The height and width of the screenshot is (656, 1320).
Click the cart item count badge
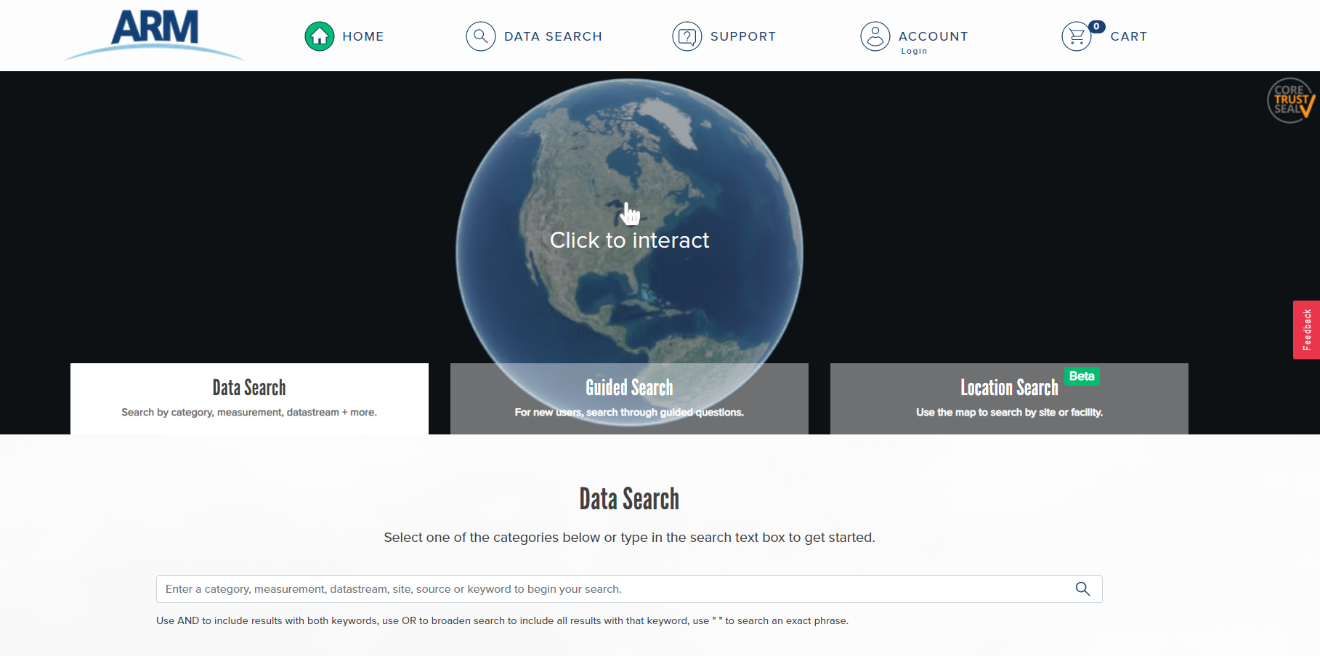point(1096,27)
